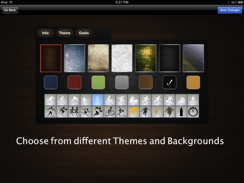Screen dimensions: 244x183
Task: Choose the white snowboarding icon
Action: pos(169,100)
